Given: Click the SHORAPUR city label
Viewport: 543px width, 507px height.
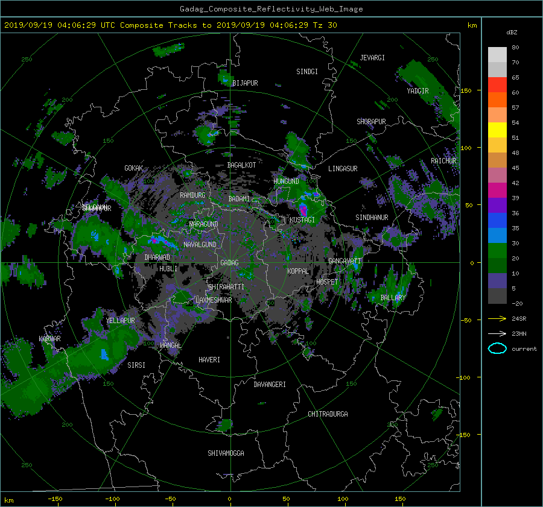Looking at the screenshot, I should 371,122.
